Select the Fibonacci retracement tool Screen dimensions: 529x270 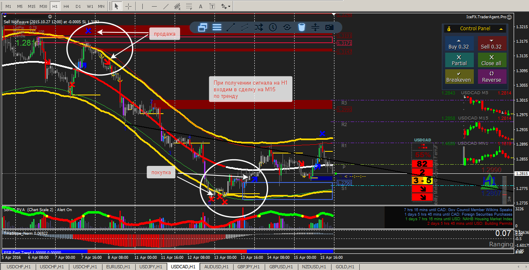[x=189, y=6]
